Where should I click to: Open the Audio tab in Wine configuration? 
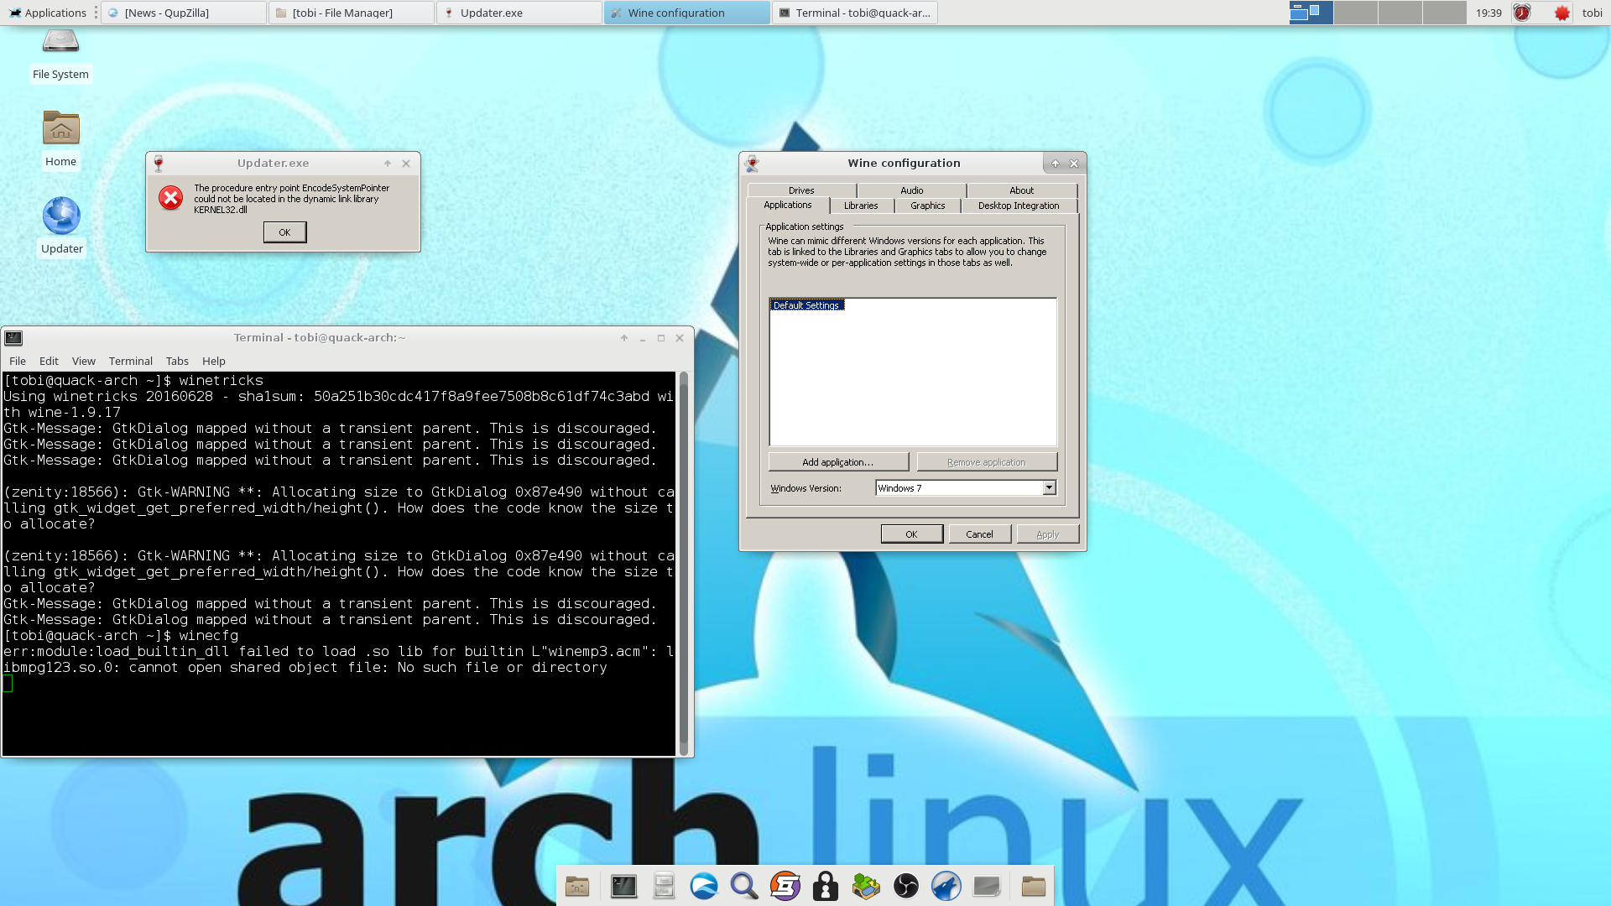pos(912,190)
